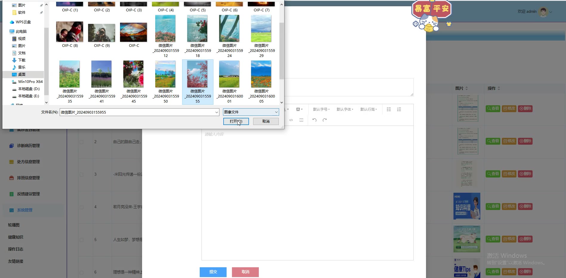The height and width of the screenshot is (278, 566).
Task: Click the navigation pane scroll-up arrow
Action: [x=46, y=4]
